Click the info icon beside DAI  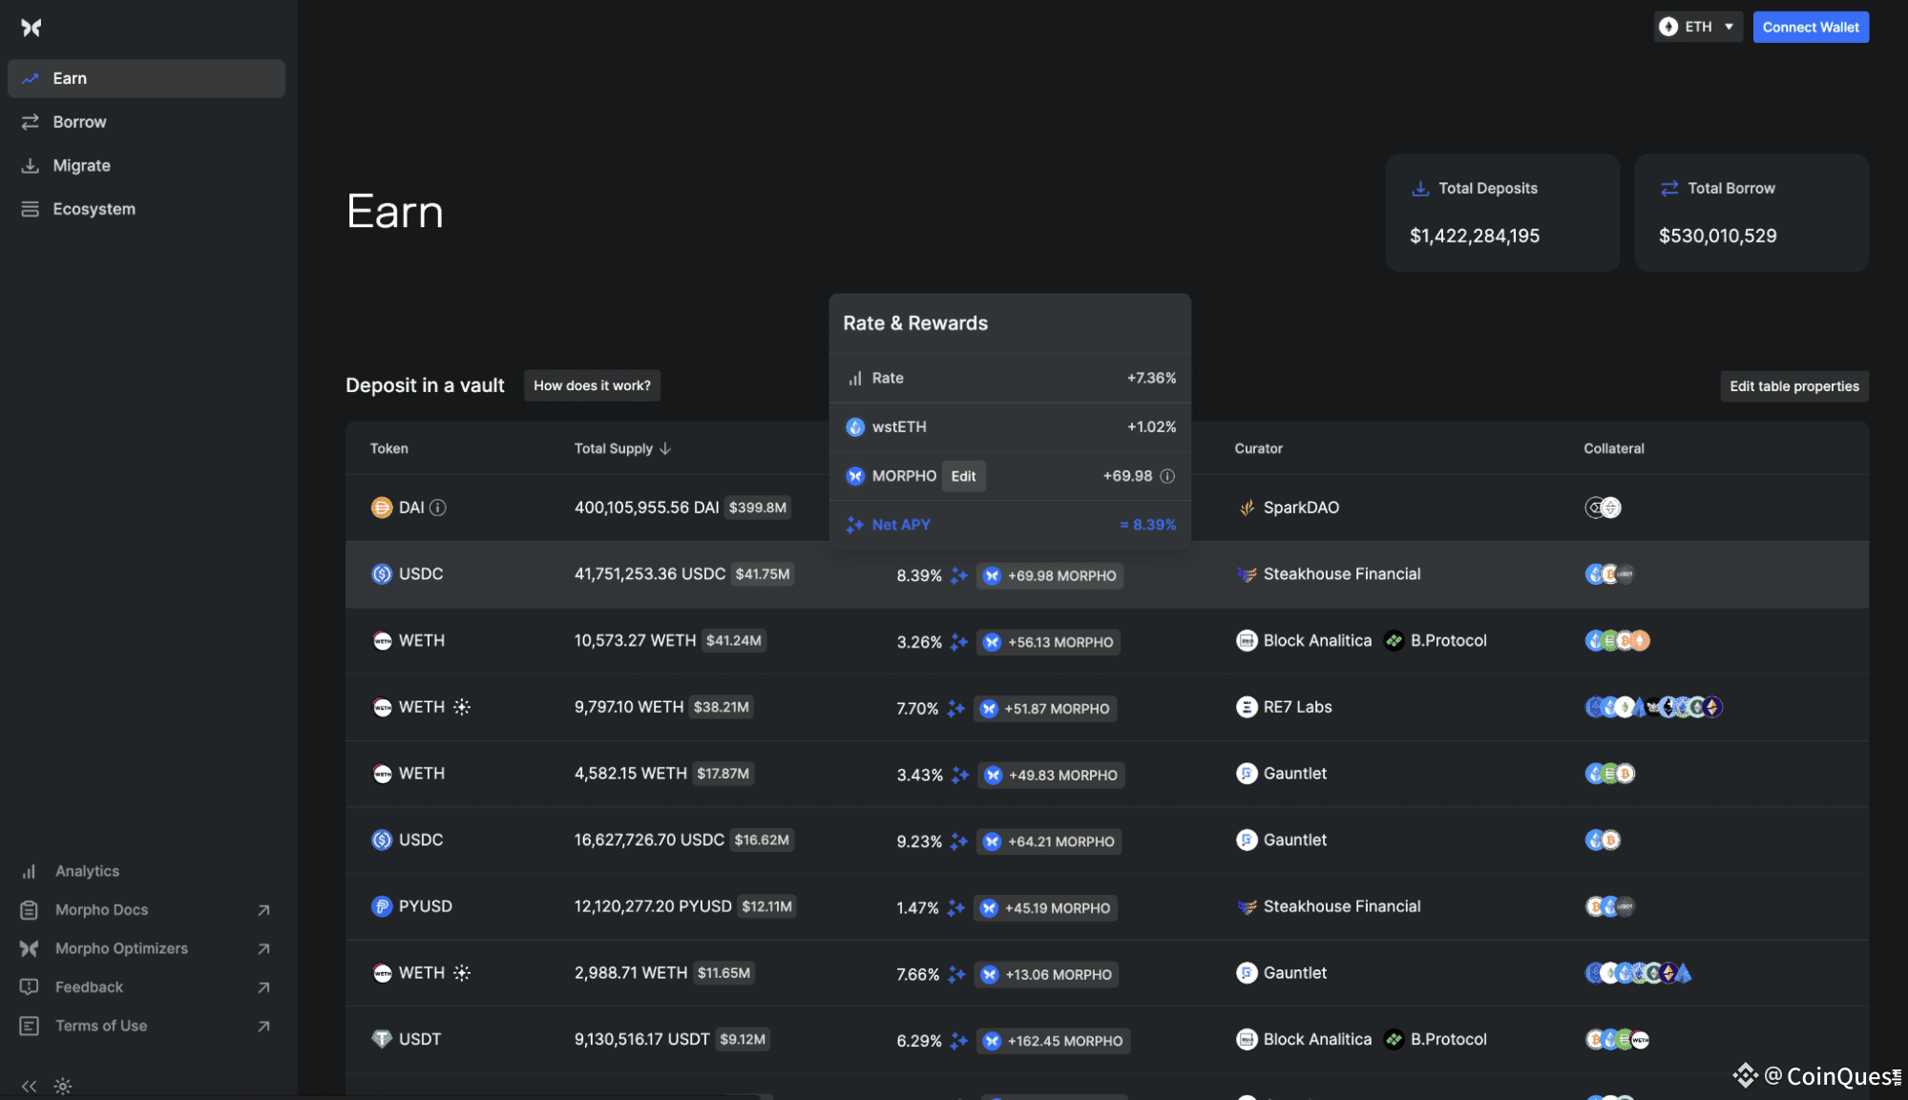(438, 508)
